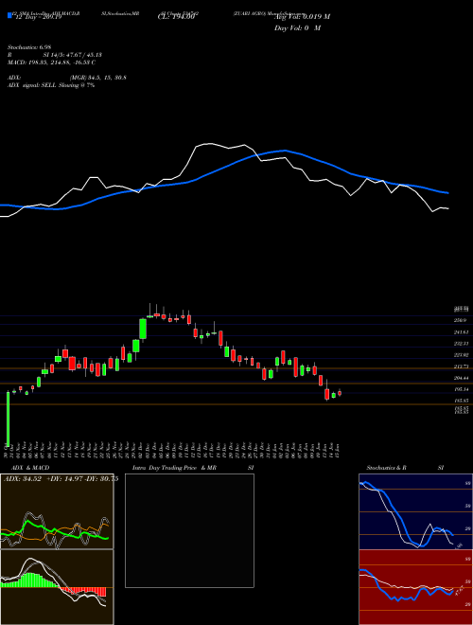
Task: Click the 'CL: 194.00' closing price label
Action: pyautogui.click(x=176, y=17)
